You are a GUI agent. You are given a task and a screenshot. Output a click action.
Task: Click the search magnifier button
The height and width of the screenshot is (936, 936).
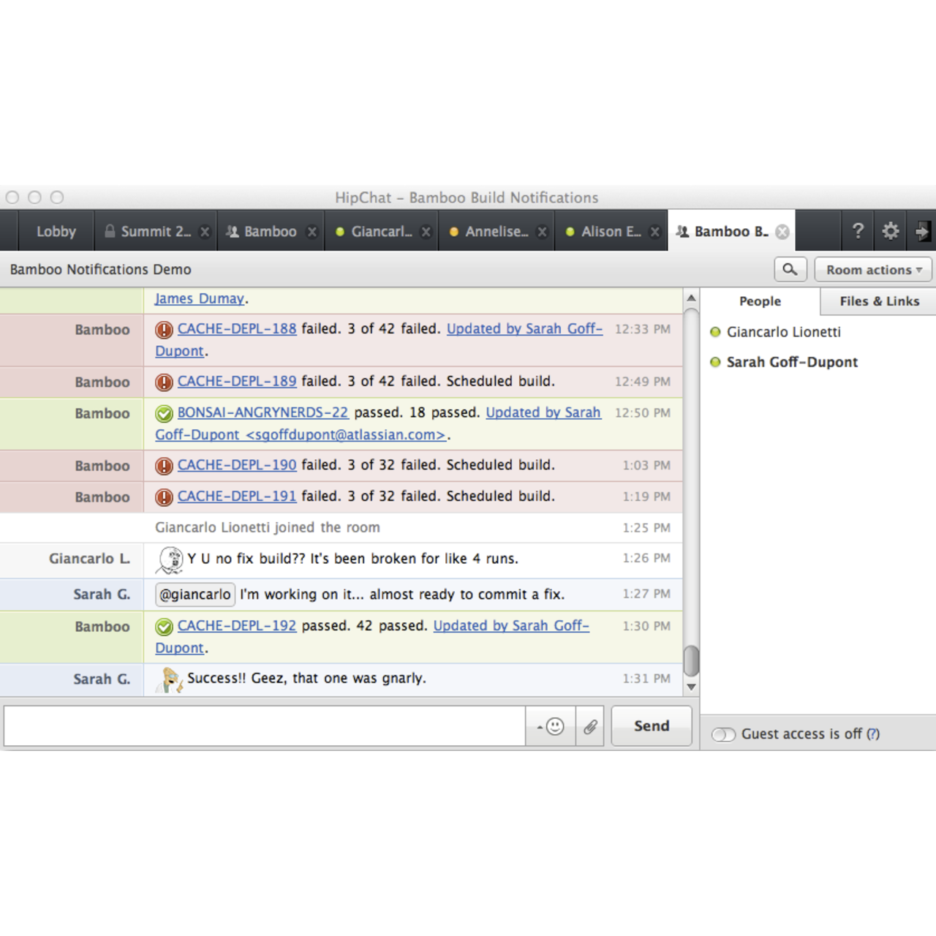(790, 269)
